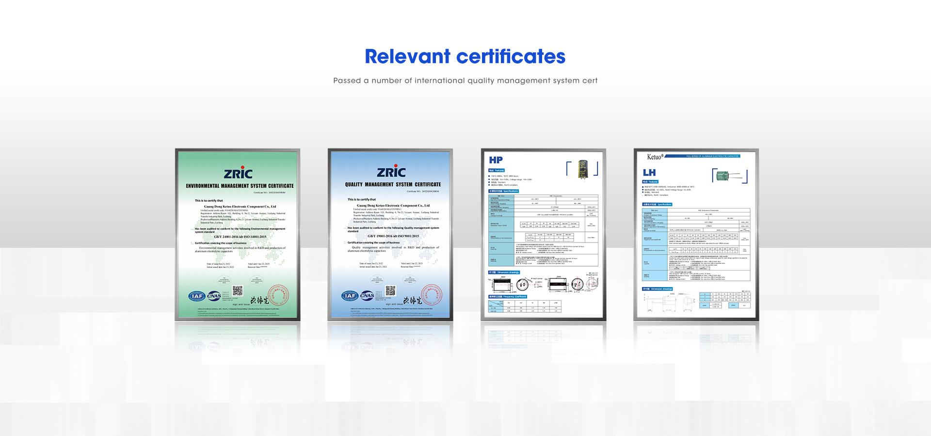This screenshot has width=931, height=436.
Task: Click red round seal on quality certificate
Action: click(x=431, y=295)
